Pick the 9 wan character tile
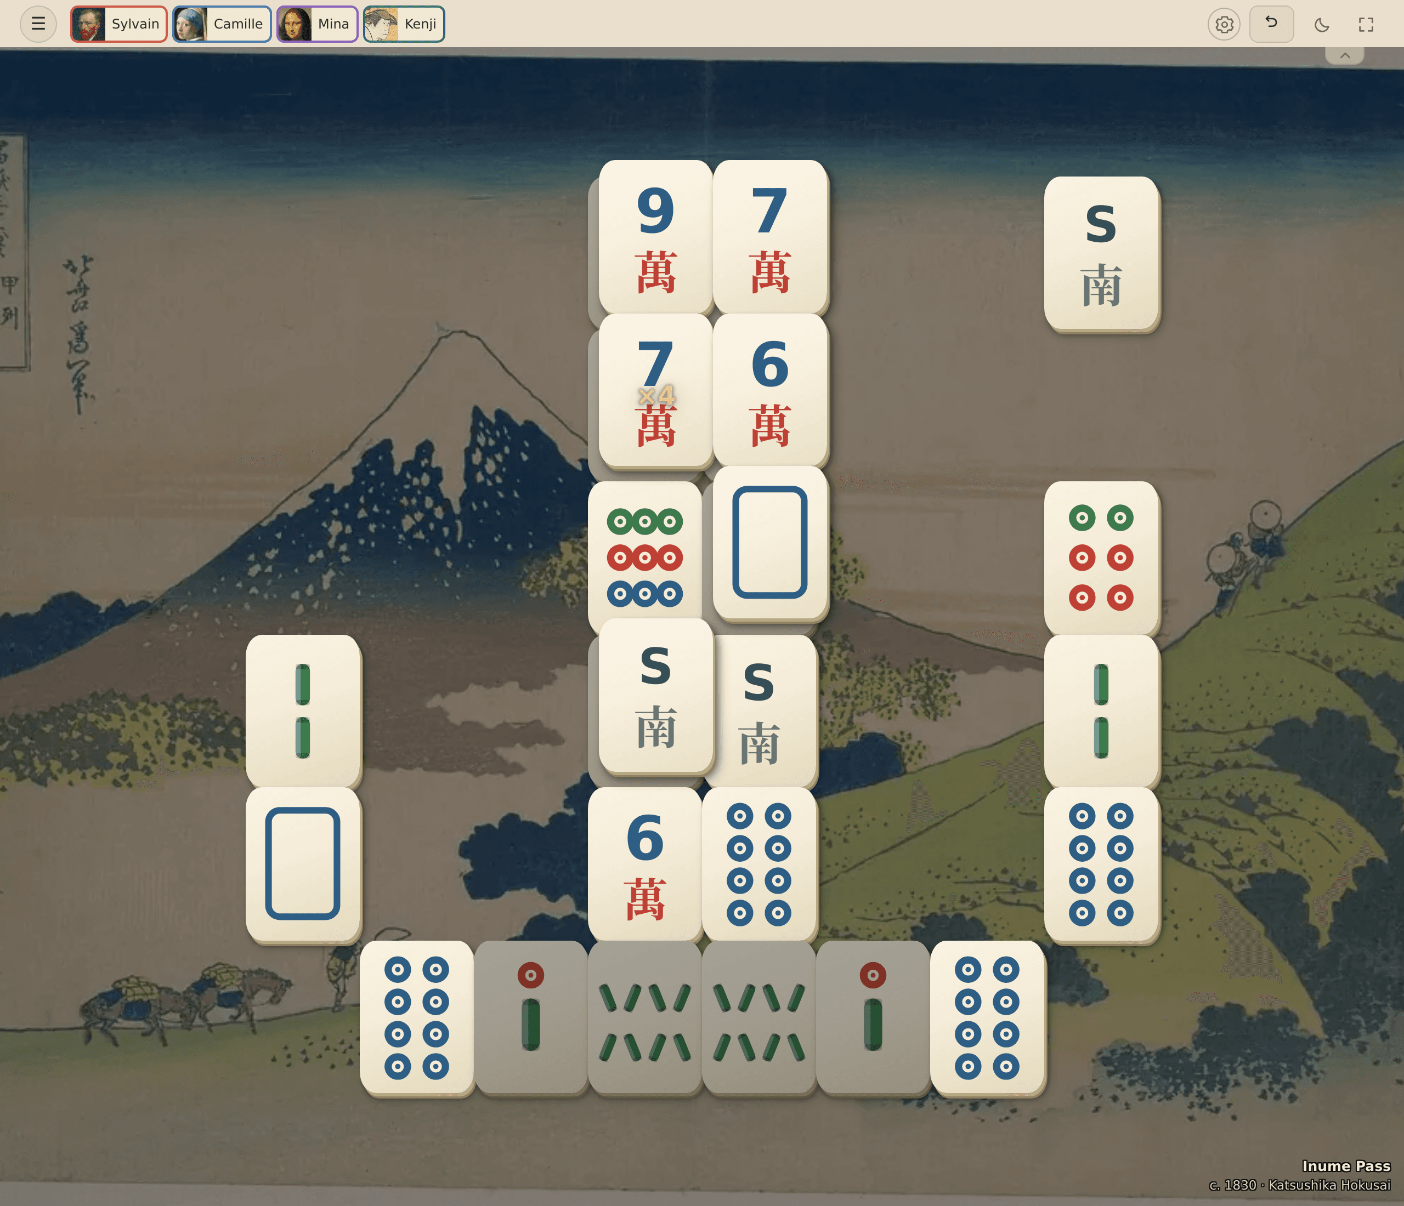 click(x=655, y=237)
